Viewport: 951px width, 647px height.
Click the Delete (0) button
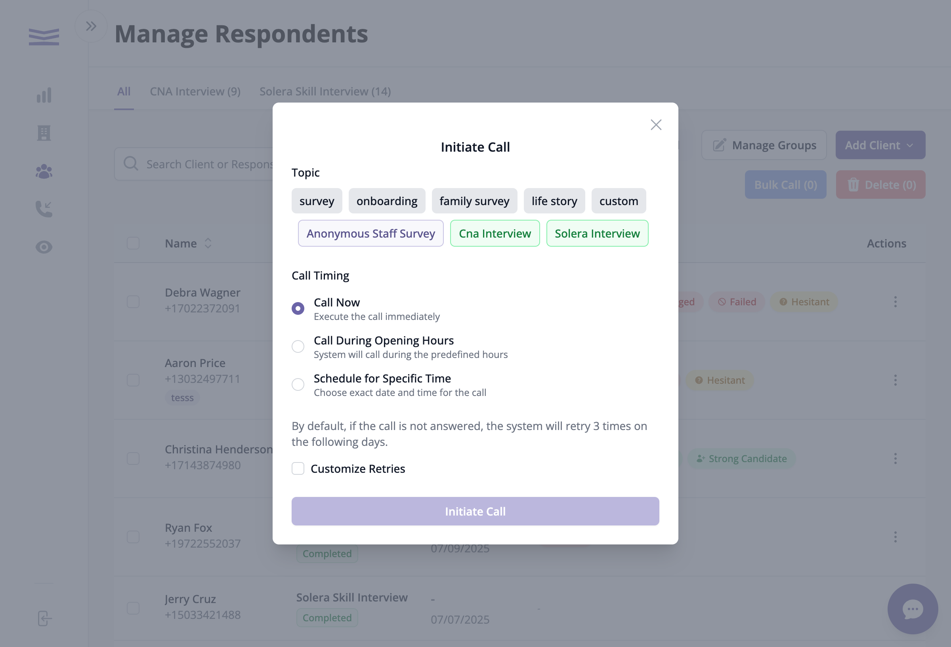(880, 185)
